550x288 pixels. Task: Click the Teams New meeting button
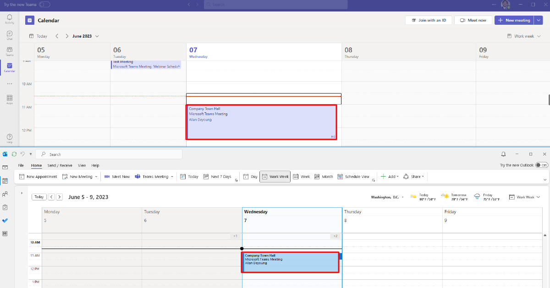[x=514, y=20]
